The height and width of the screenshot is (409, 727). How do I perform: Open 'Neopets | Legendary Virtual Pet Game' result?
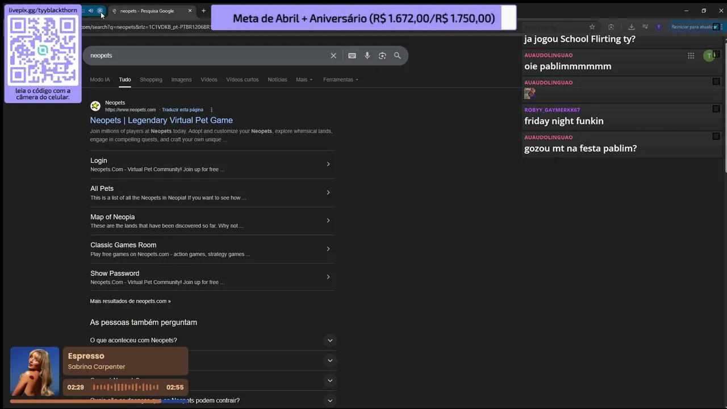pos(161,120)
